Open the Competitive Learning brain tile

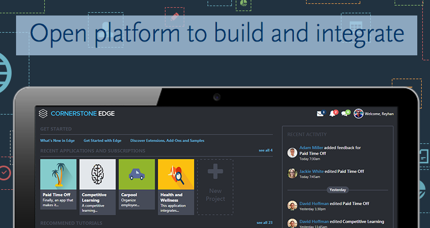(97, 174)
